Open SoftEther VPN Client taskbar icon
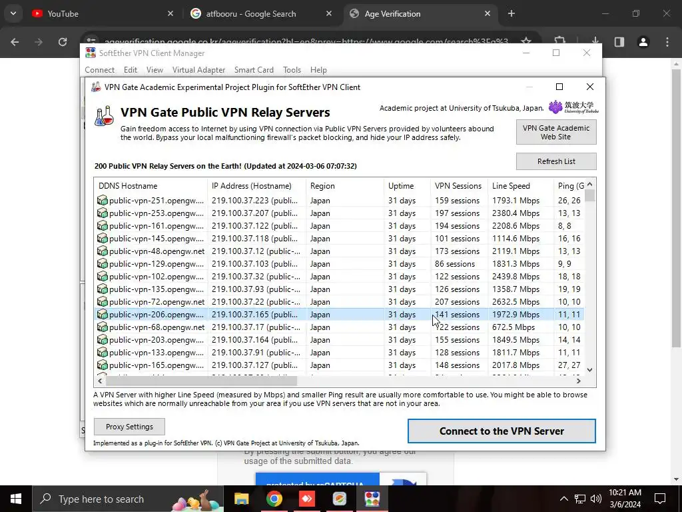 pos(372,499)
